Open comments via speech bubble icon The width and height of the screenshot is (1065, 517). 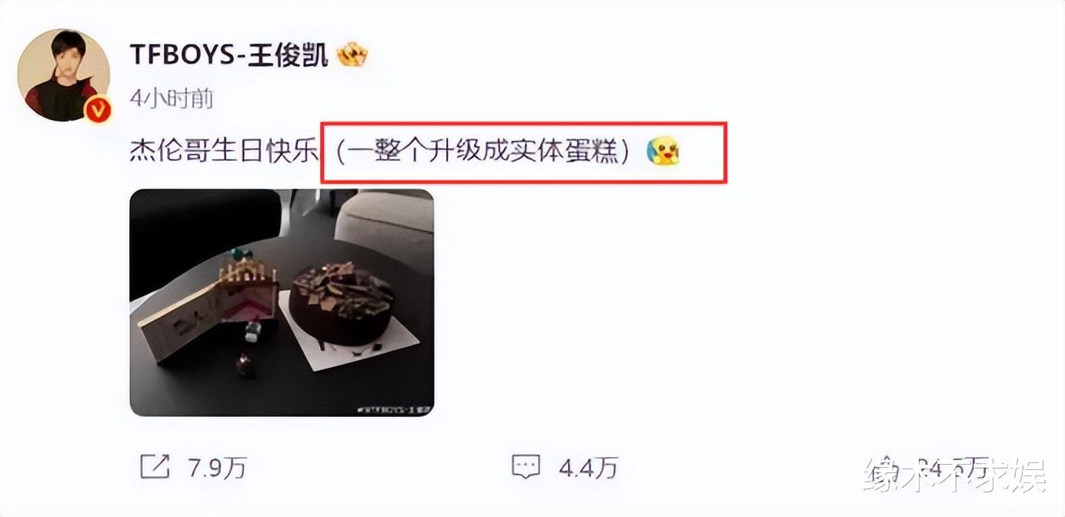click(527, 465)
